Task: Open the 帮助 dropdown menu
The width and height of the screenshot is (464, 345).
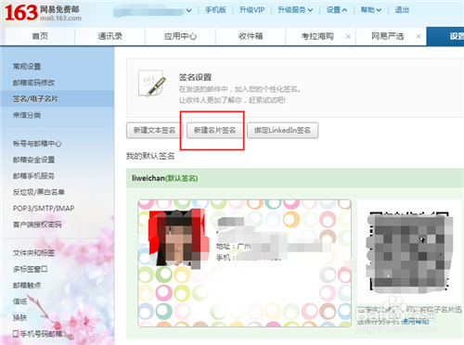Action: pyautogui.click(x=371, y=10)
